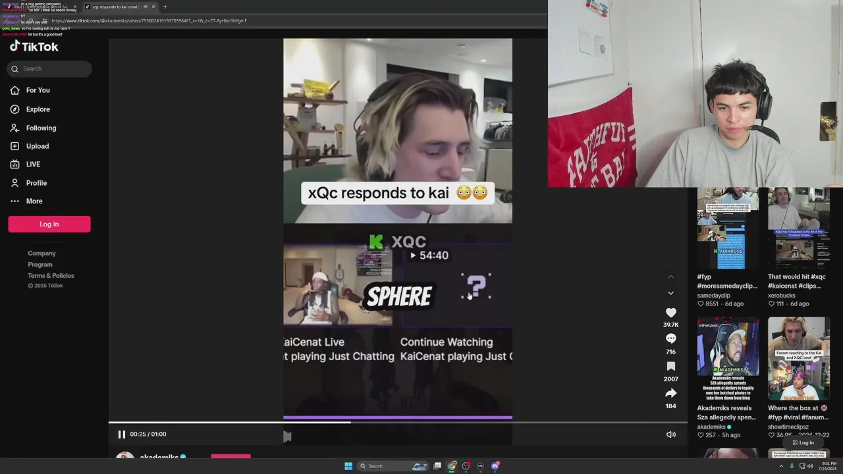Open the samedayclip recommended video thumbnail
843x474 pixels.
pyautogui.click(x=728, y=228)
